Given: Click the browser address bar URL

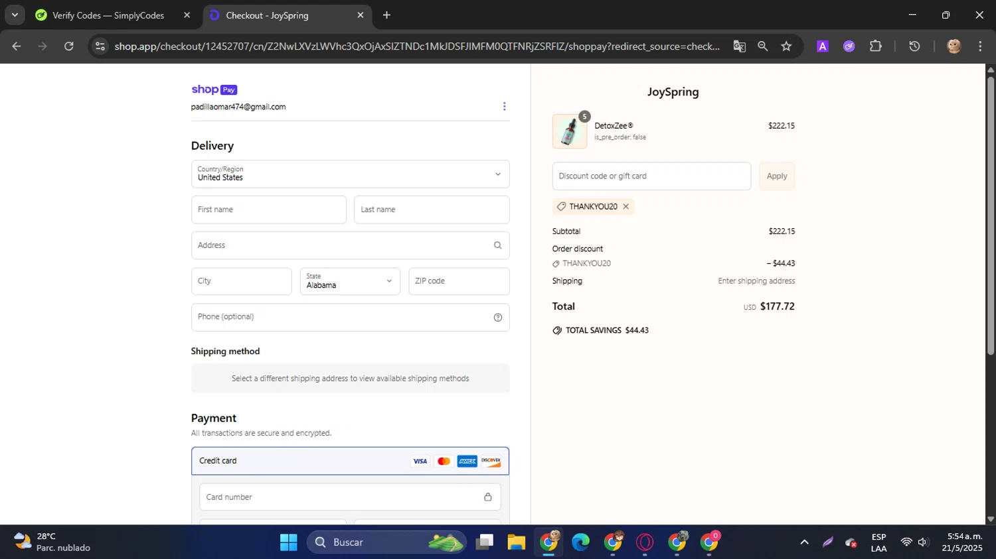Looking at the screenshot, I should coord(417,46).
